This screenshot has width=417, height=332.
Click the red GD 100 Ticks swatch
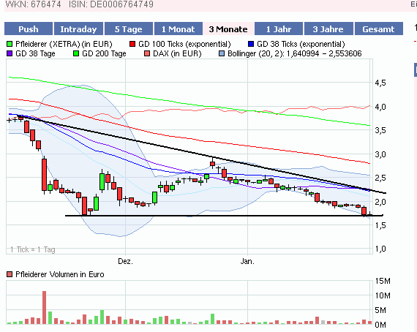pos(132,44)
